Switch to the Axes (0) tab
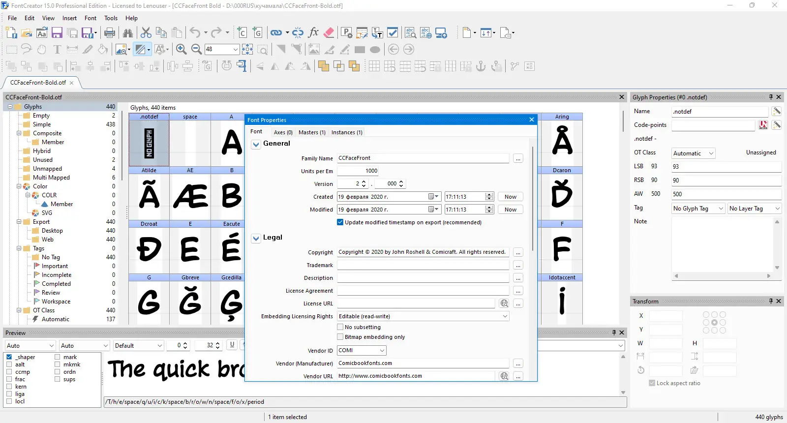 coord(283,132)
